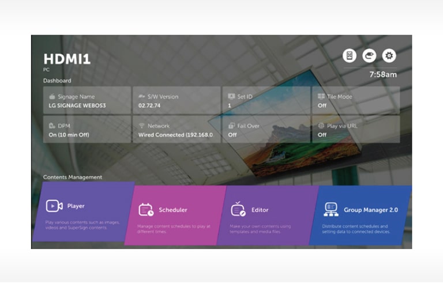
Task: Select the Editor tile description text
Action: click(x=265, y=229)
